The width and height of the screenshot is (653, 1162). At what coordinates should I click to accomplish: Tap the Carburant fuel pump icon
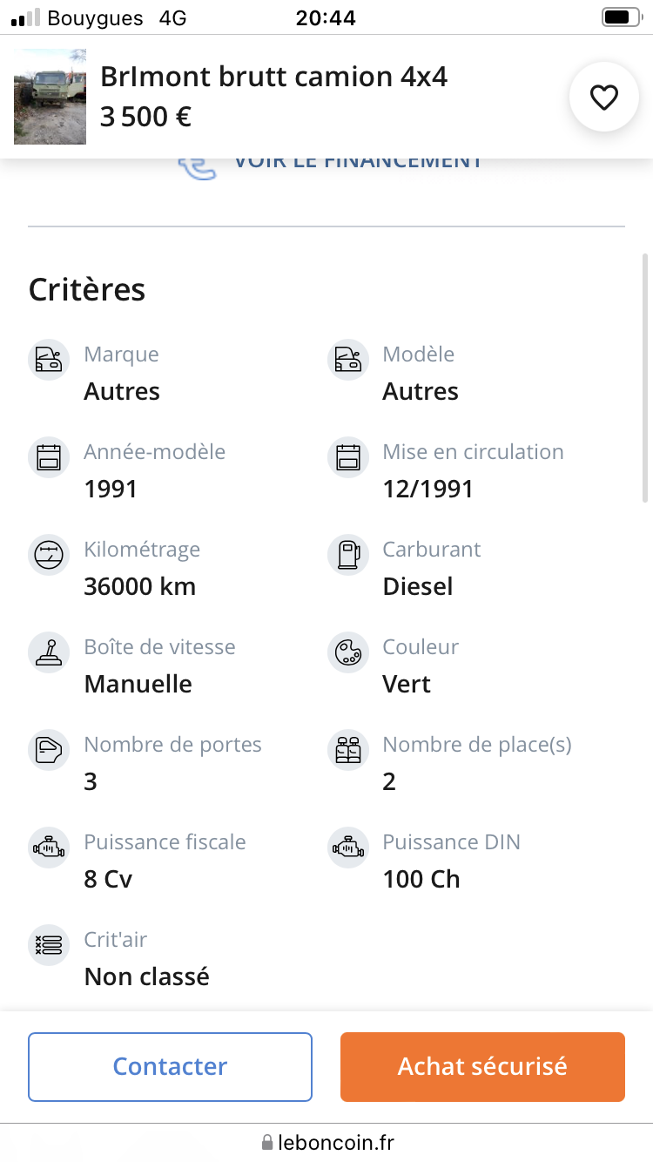pyautogui.click(x=348, y=555)
